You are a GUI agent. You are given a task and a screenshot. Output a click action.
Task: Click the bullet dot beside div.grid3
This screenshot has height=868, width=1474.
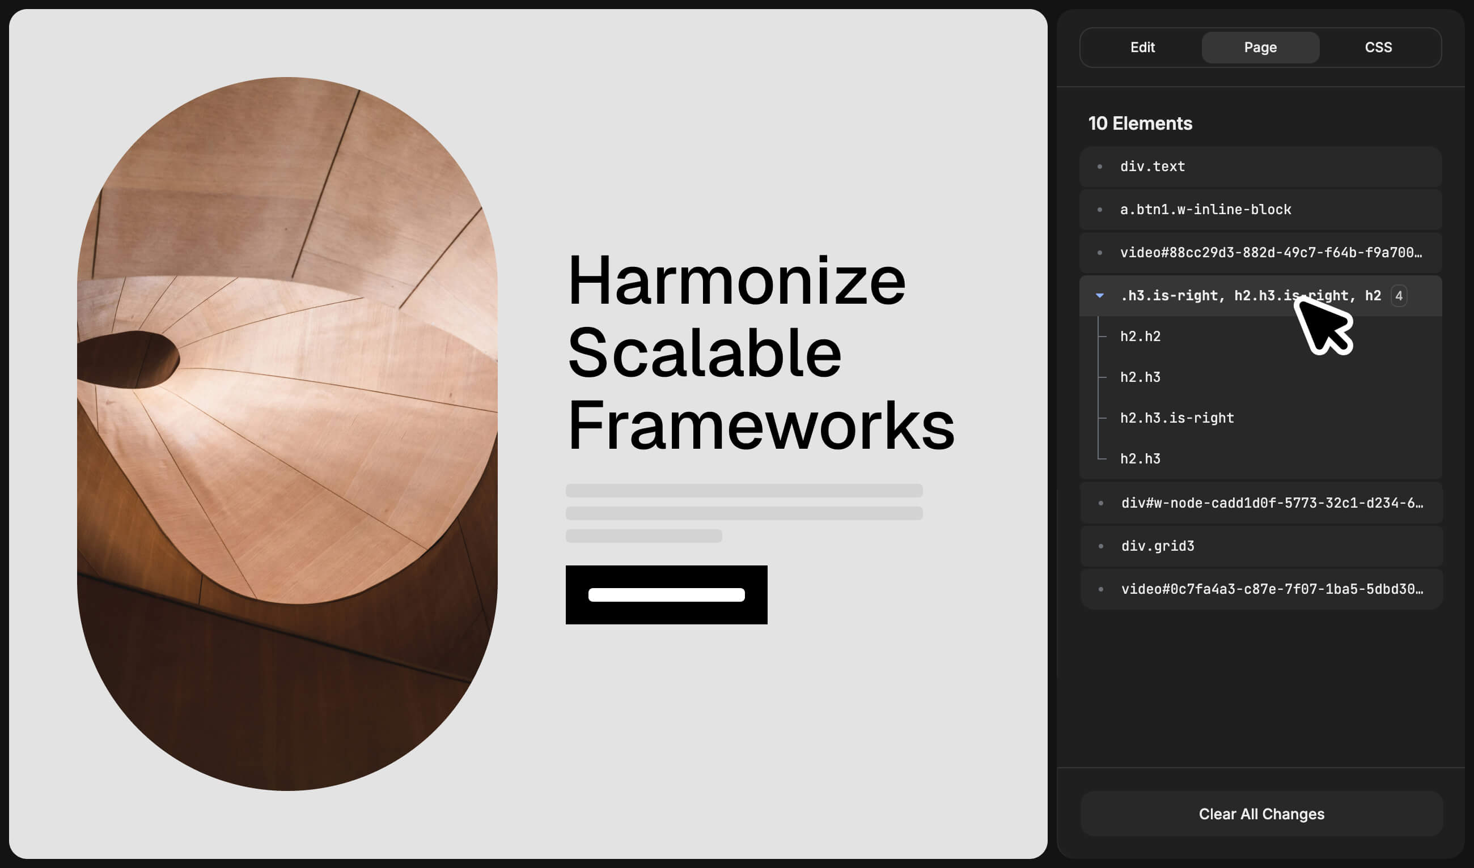(x=1100, y=546)
